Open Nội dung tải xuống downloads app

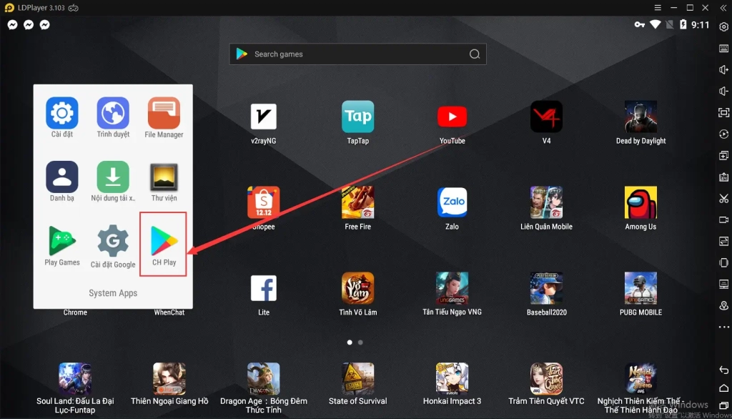[x=113, y=177]
